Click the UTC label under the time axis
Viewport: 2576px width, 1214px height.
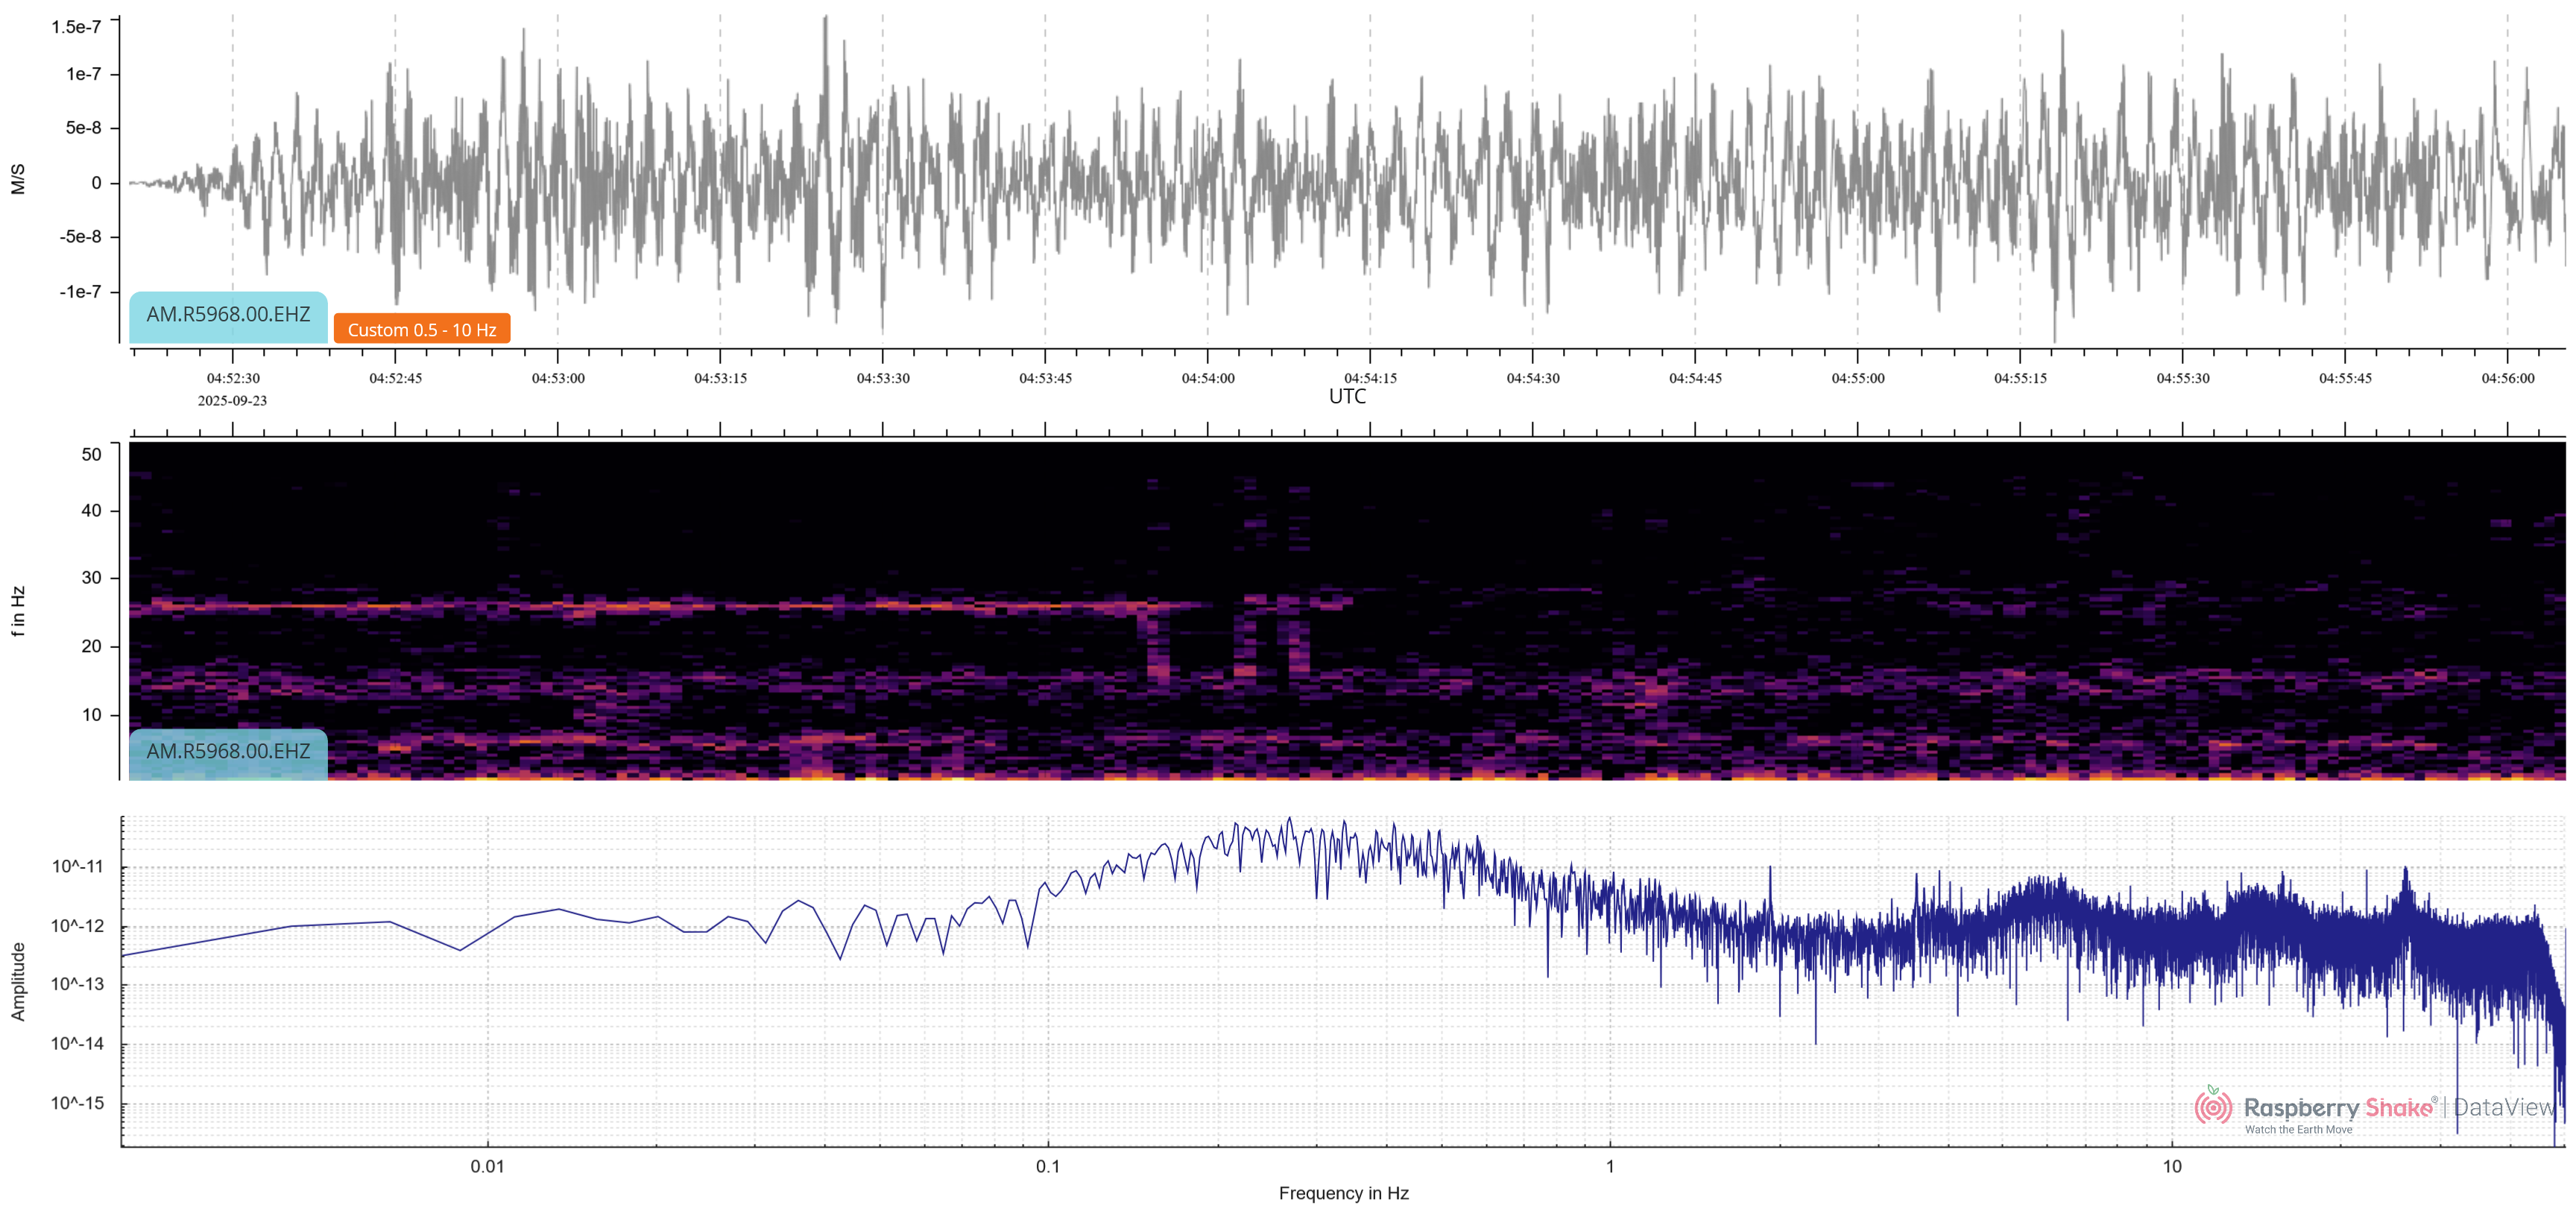(x=1346, y=396)
